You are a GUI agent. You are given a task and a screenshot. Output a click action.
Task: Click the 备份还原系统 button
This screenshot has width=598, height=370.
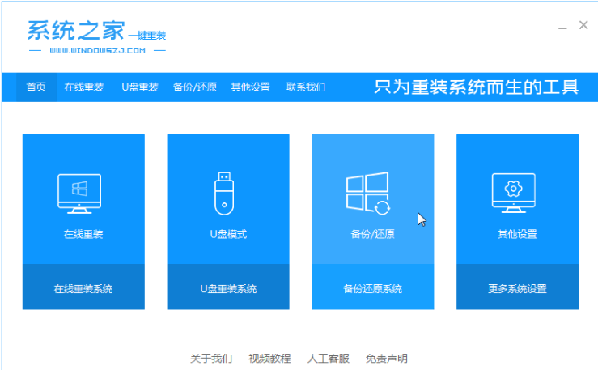click(x=372, y=288)
